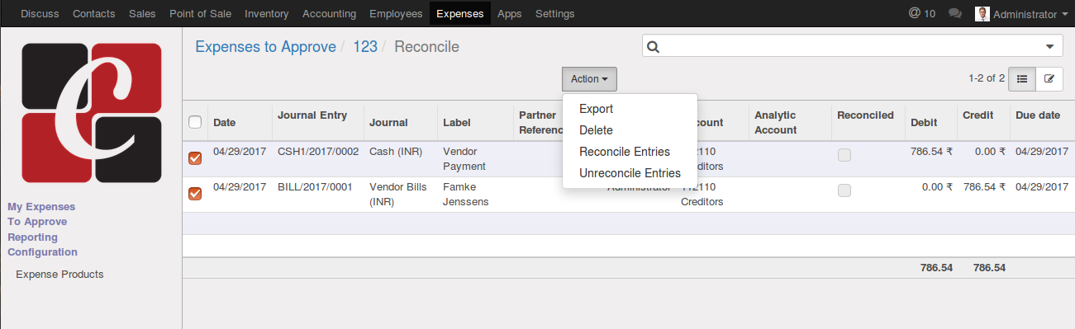The height and width of the screenshot is (329, 1075).
Task: Toggle the select-all header checkbox
Action: coord(195,122)
